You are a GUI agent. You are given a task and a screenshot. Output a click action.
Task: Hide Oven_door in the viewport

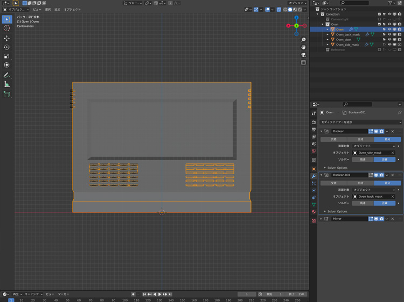[389, 40]
